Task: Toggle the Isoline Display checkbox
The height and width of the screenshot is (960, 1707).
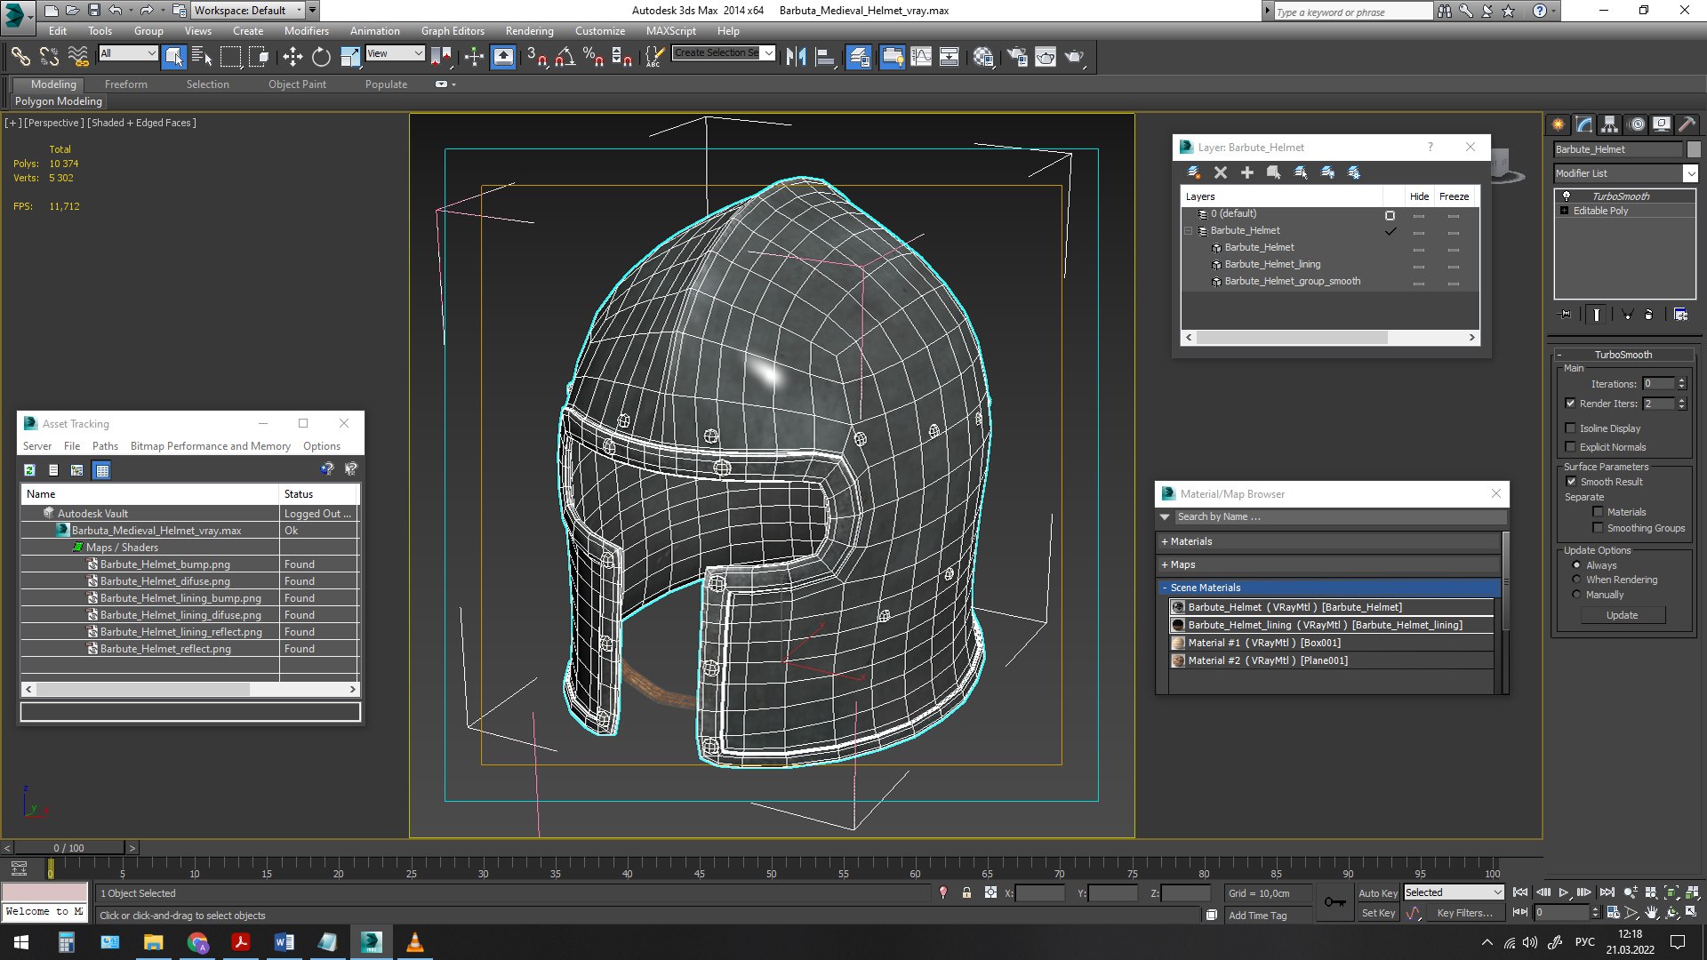Action: click(x=1570, y=428)
